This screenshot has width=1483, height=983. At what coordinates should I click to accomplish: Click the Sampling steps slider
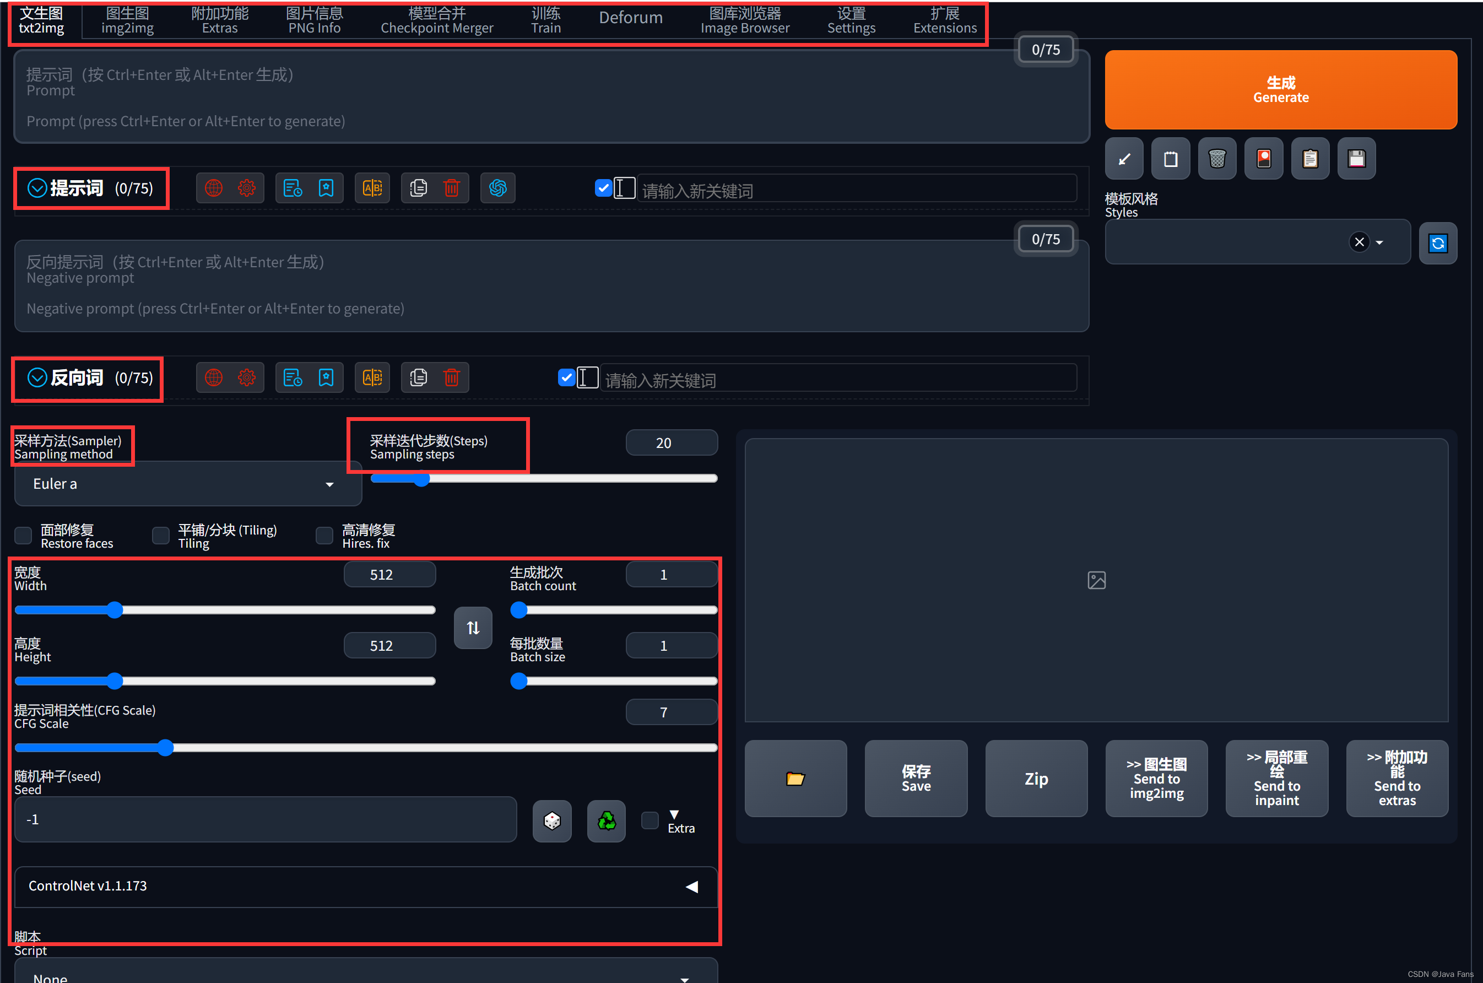544,478
